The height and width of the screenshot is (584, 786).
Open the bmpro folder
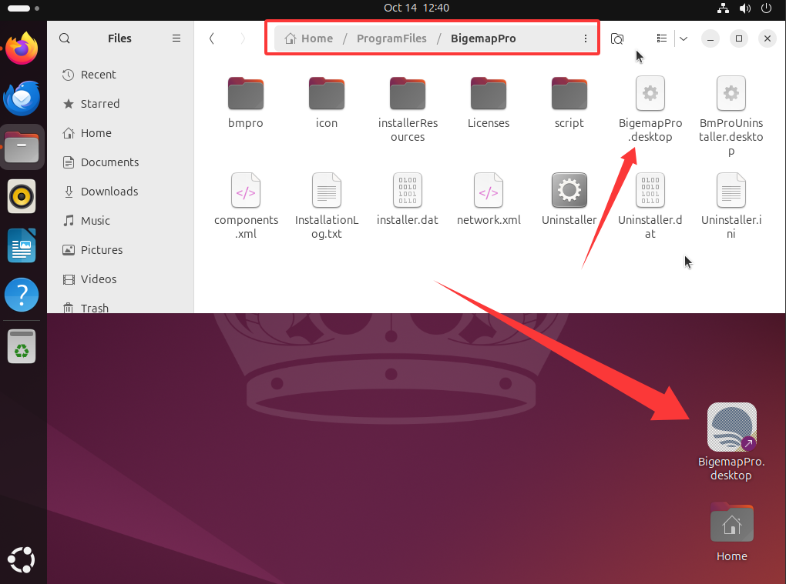pos(246,95)
